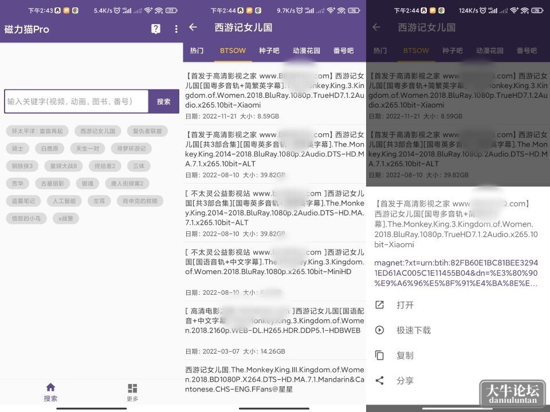This screenshot has width=550, height=412.
Task: Select the 人工智能 suggestion chip
Action: [64, 201]
